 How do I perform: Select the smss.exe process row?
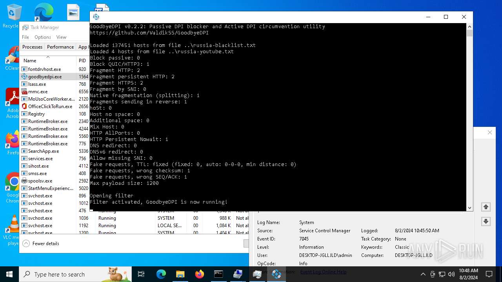click(x=55, y=174)
